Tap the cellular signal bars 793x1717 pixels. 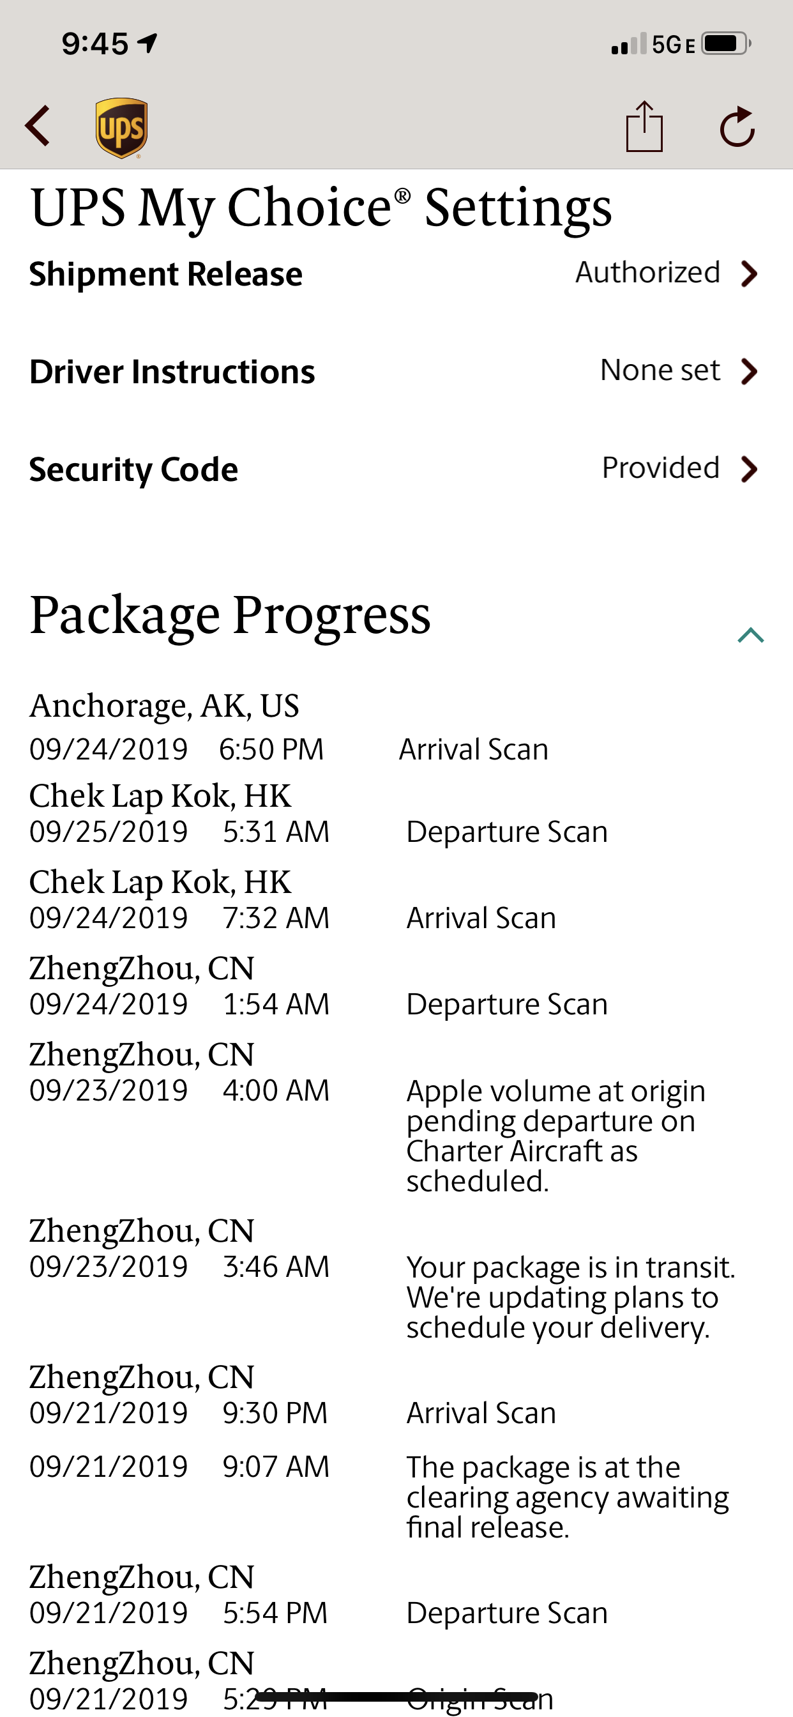[628, 44]
